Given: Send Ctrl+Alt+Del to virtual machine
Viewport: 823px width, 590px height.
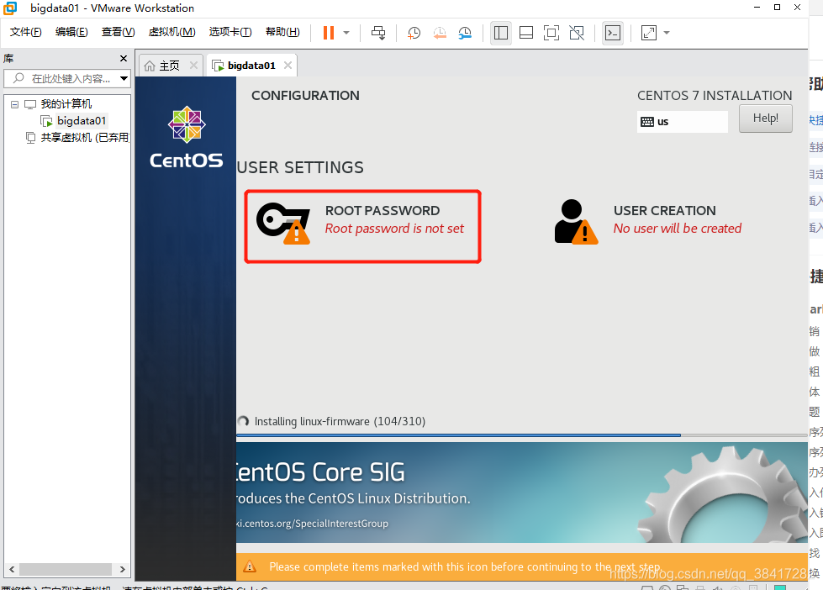Looking at the screenshot, I should pyautogui.click(x=378, y=33).
